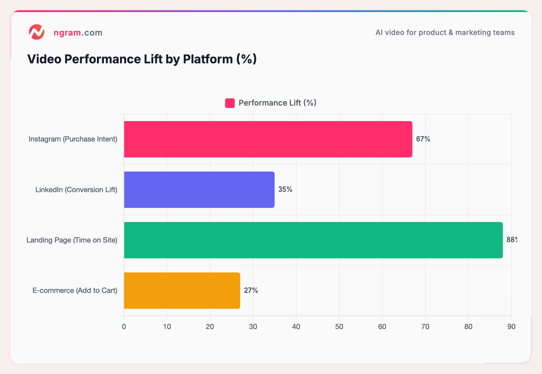The image size is (542, 374).
Task: Expand the LinkedIn (Conversion Lift) category
Action: [x=76, y=189]
